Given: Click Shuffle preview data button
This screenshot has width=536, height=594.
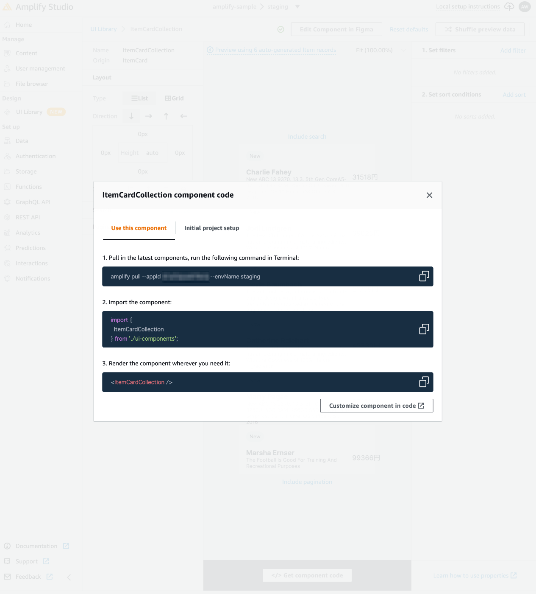Looking at the screenshot, I should click(x=480, y=29).
